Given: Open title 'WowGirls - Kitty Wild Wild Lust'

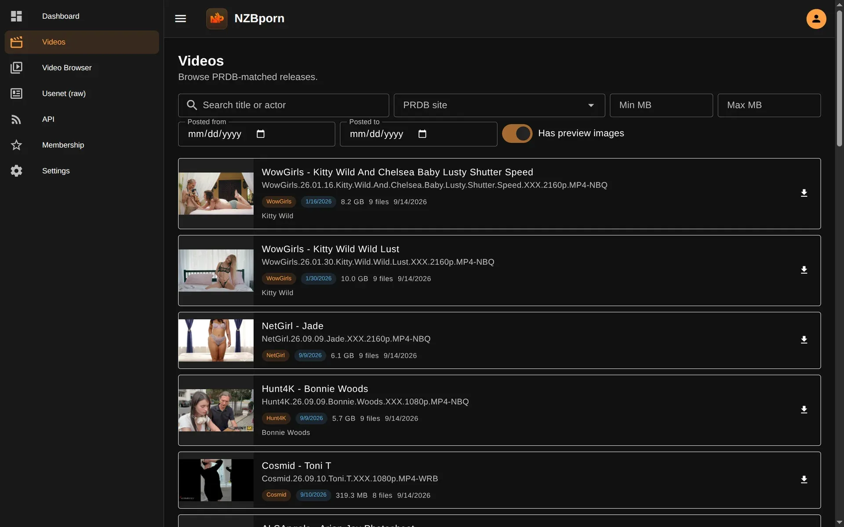Looking at the screenshot, I should tap(330, 249).
